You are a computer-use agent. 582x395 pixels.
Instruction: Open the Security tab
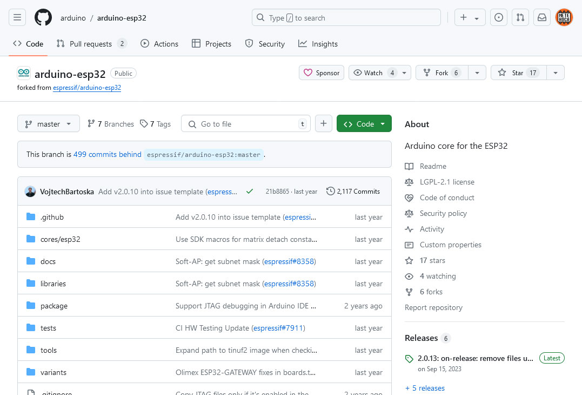pos(265,44)
